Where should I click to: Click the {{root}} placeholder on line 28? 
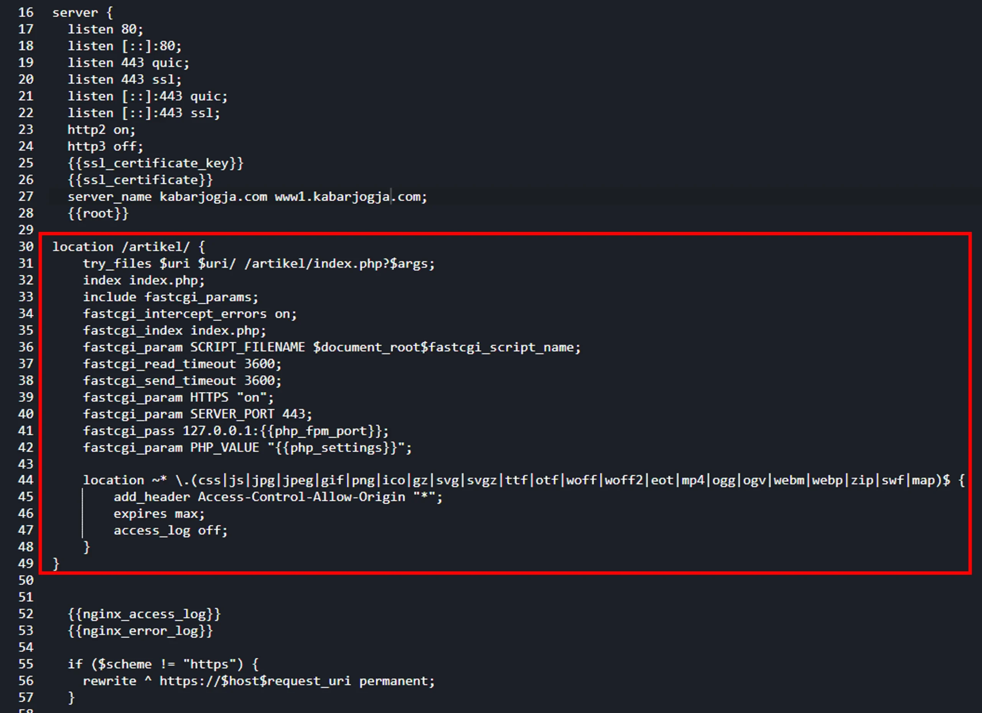[x=98, y=213]
